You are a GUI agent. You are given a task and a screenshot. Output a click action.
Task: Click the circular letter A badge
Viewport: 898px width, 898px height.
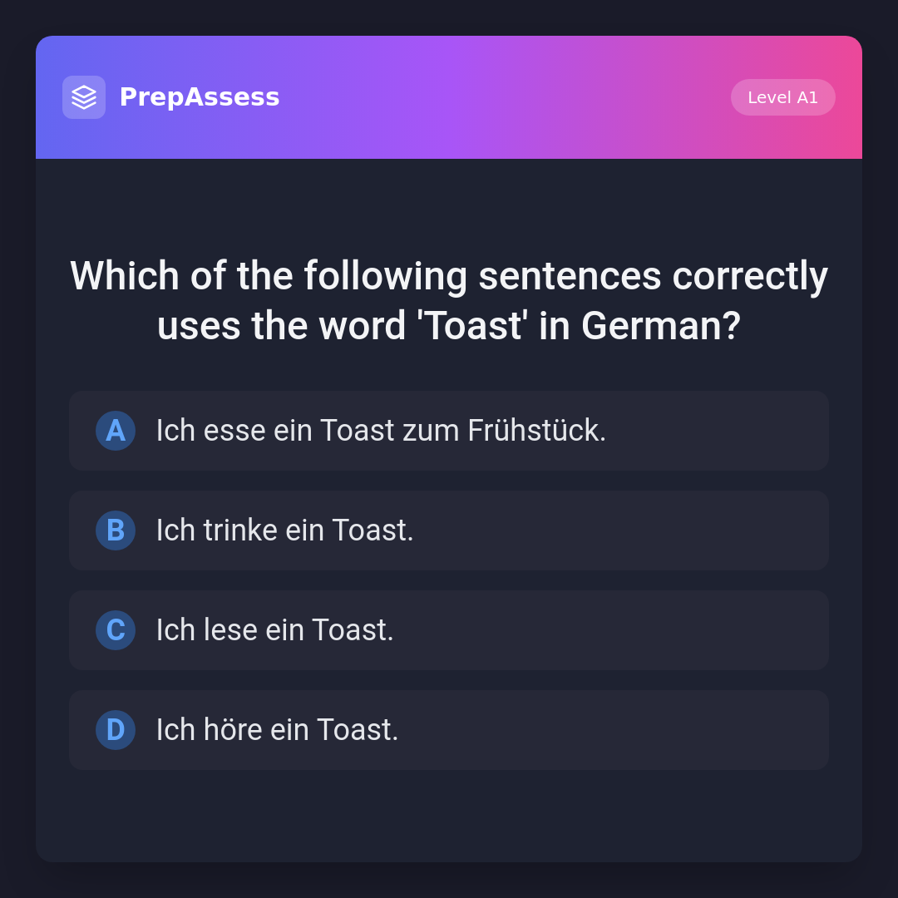116,431
